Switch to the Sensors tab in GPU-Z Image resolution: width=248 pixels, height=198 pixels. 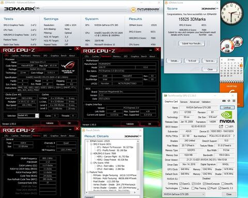183,102
